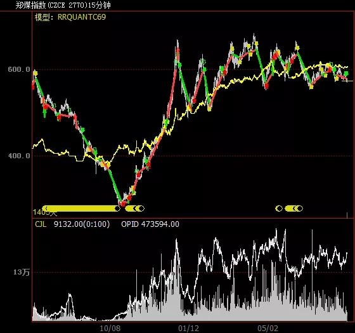
Task: Click the yellow circles right of the long yellow bar
Action: pyautogui.click(x=134, y=208)
